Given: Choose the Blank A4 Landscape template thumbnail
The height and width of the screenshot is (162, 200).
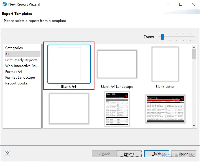Looking at the screenshot, I should pyautogui.click(x=117, y=64).
